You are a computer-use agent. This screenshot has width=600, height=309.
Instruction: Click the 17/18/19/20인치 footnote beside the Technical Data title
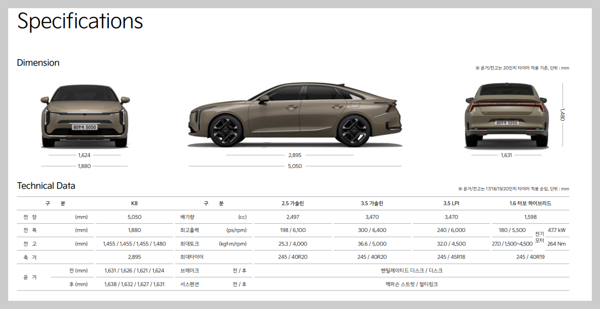513,189
